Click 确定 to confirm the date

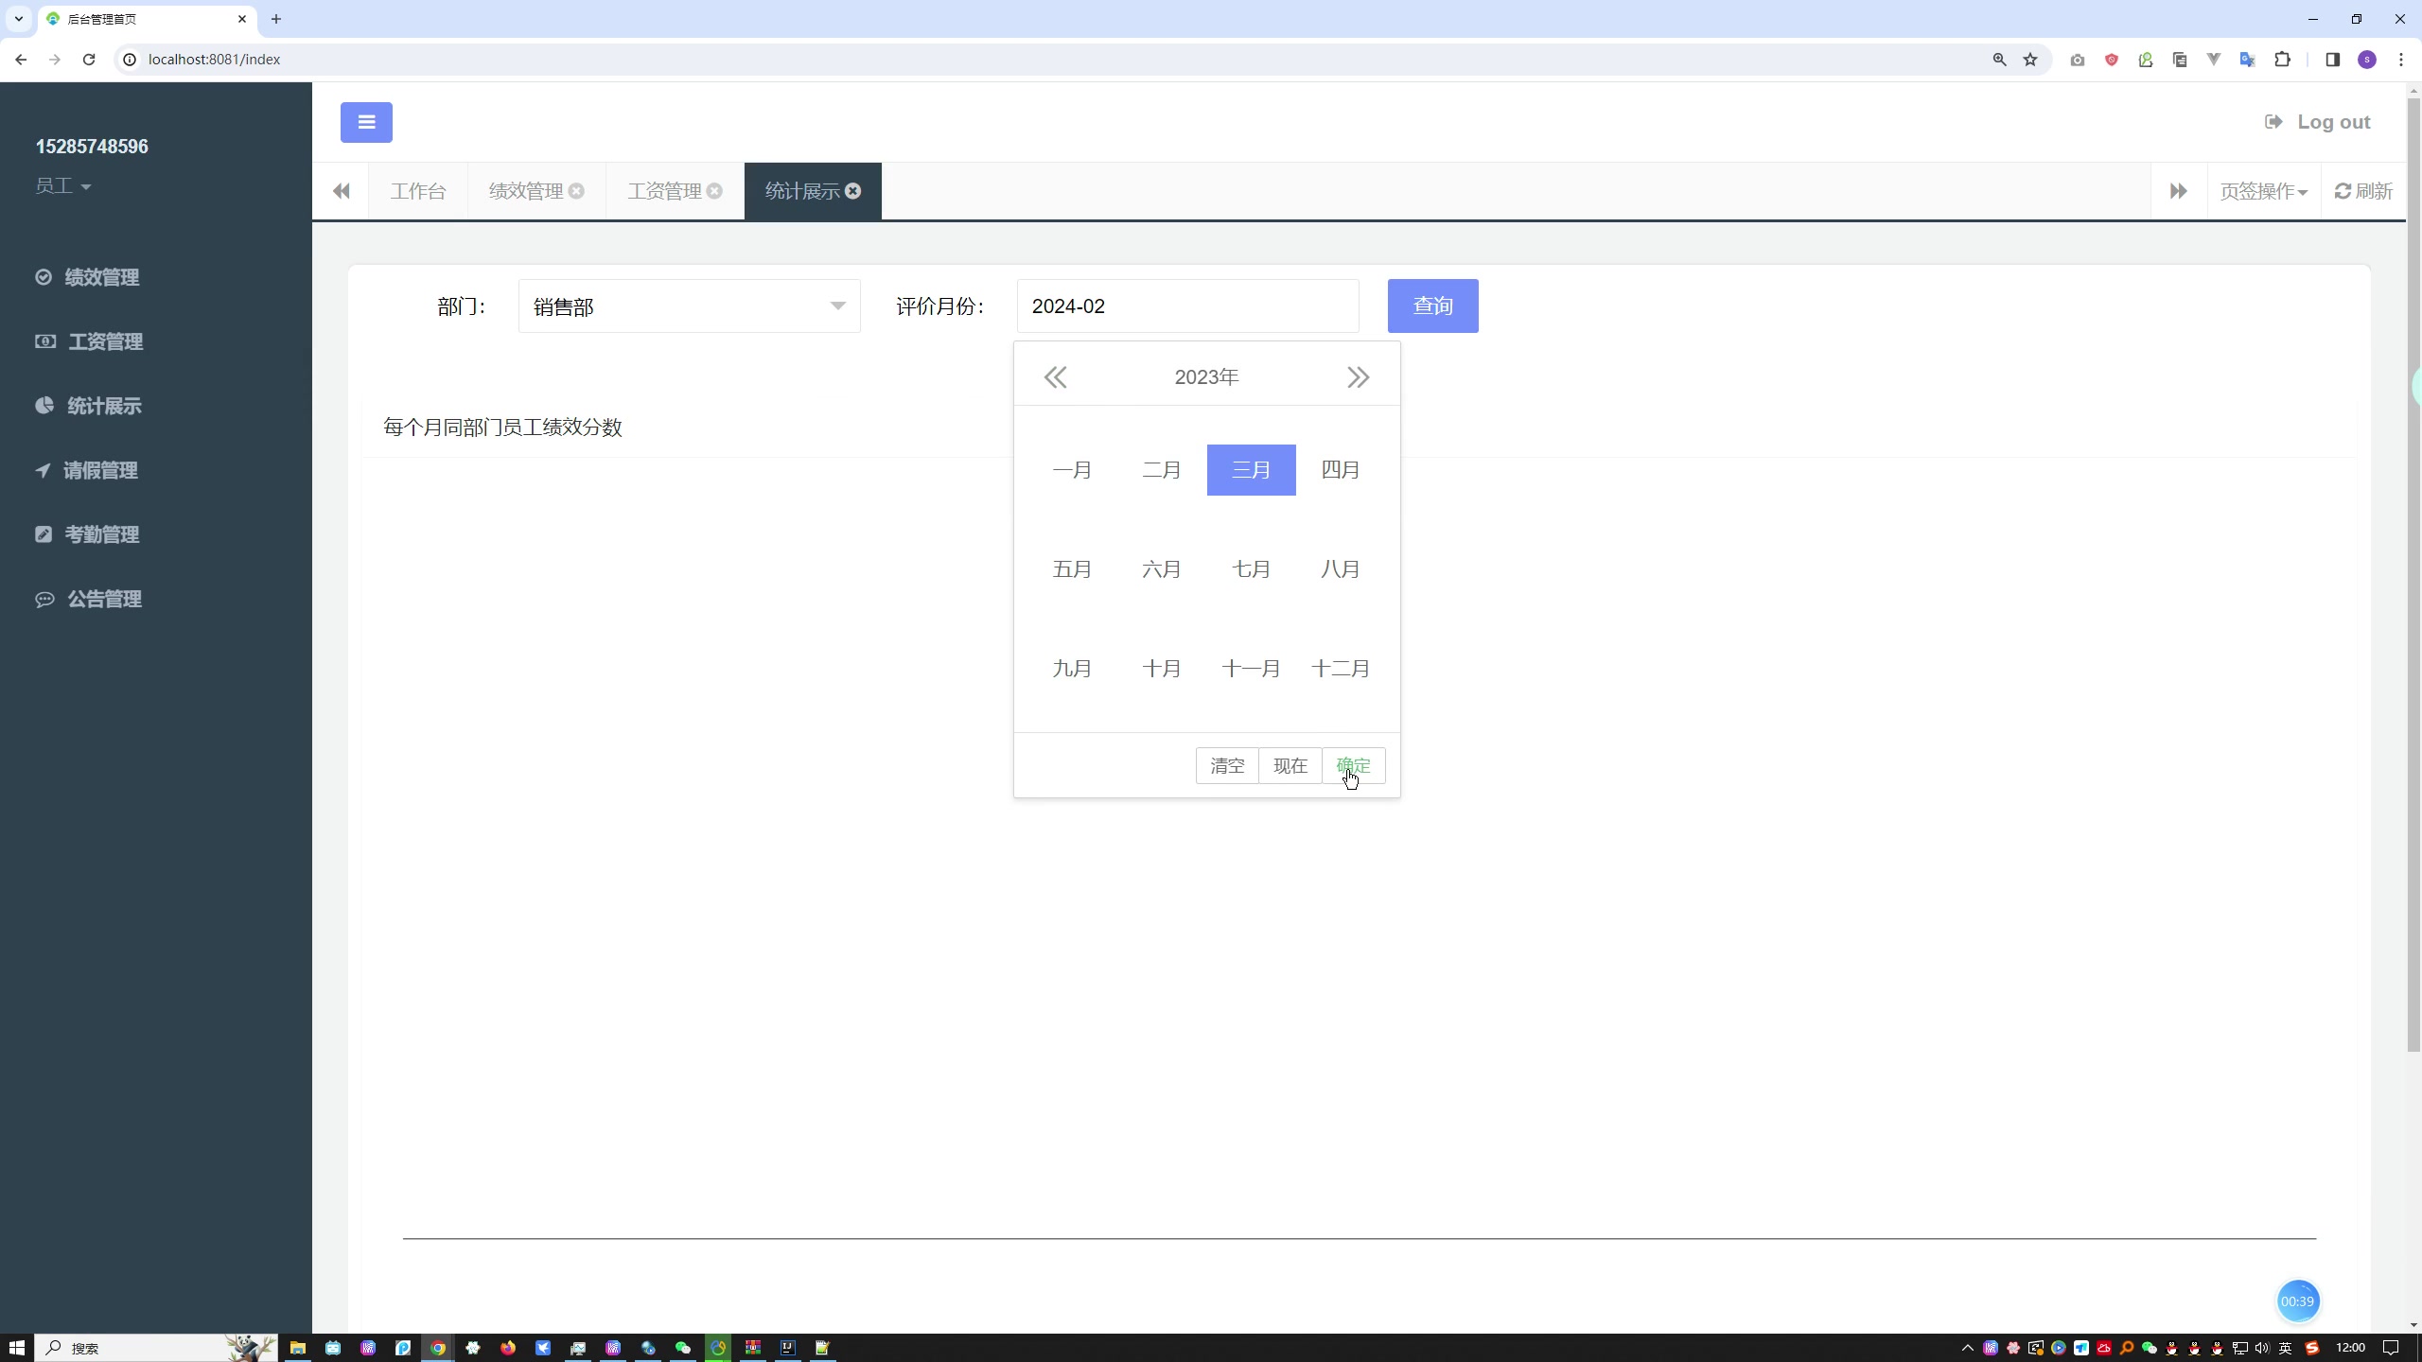coord(1354,766)
